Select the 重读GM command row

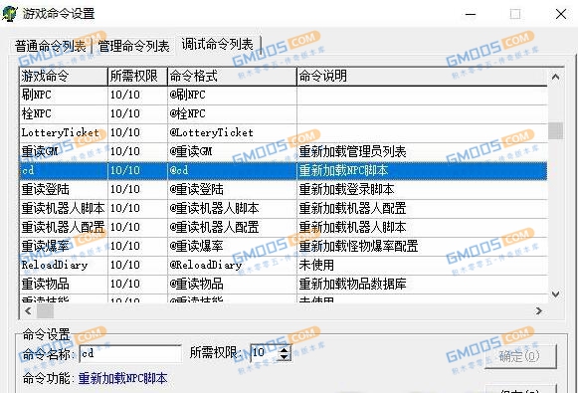(x=284, y=151)
